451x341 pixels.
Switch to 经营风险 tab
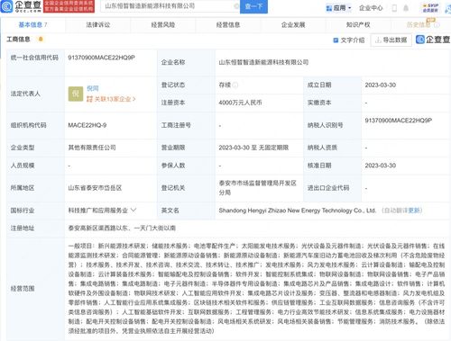163,25
